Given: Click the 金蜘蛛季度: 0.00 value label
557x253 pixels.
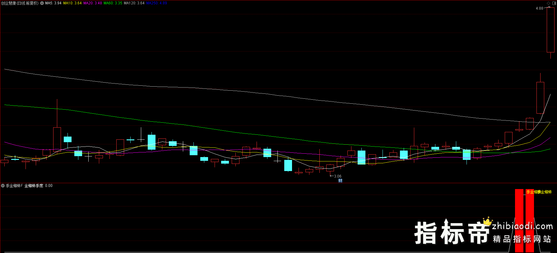Looking at the screenshot, I should tap(39, 186).
